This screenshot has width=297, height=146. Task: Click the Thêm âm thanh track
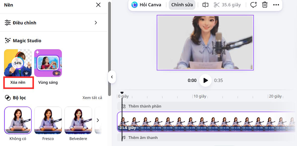pyautogui.click(x=206, y=137)
